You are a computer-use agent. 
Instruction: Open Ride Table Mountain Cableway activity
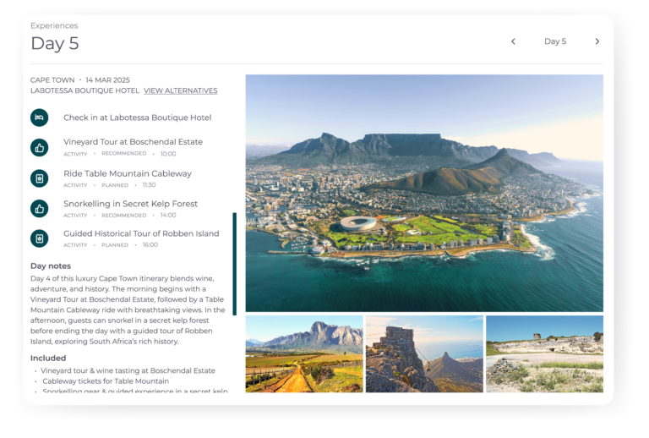128,173
